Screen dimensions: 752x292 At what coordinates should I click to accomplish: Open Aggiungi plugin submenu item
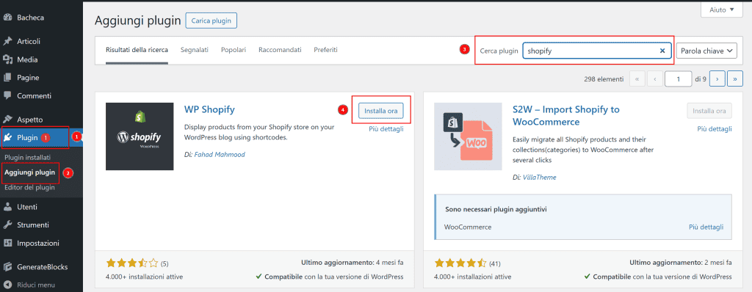pos(29,172)
